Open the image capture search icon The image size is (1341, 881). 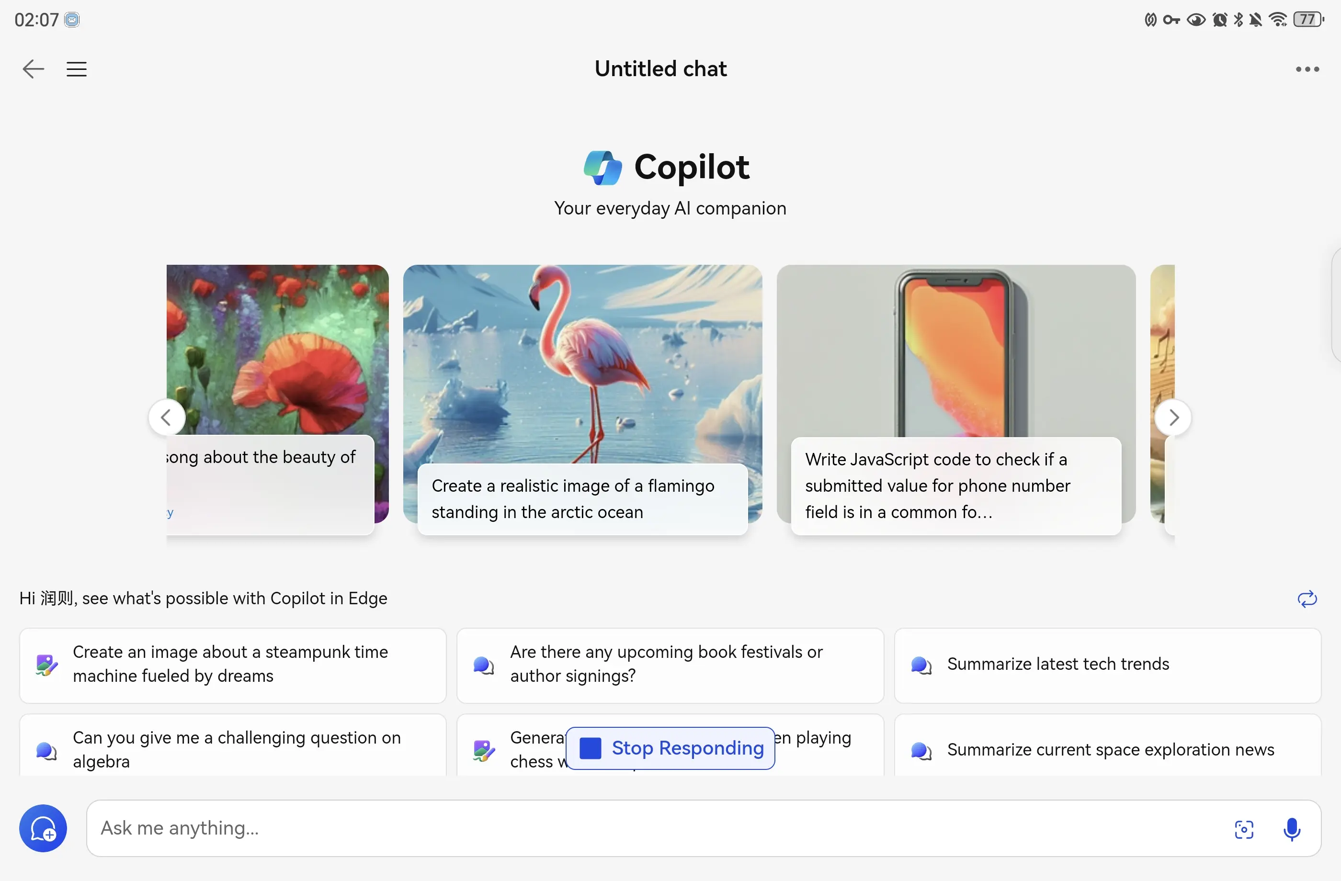click(x=1244, y=829)
